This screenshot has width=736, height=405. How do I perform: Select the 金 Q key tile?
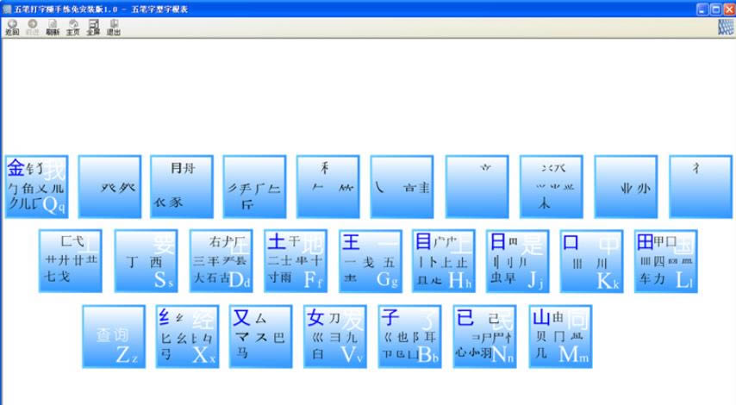pos(36,187)
